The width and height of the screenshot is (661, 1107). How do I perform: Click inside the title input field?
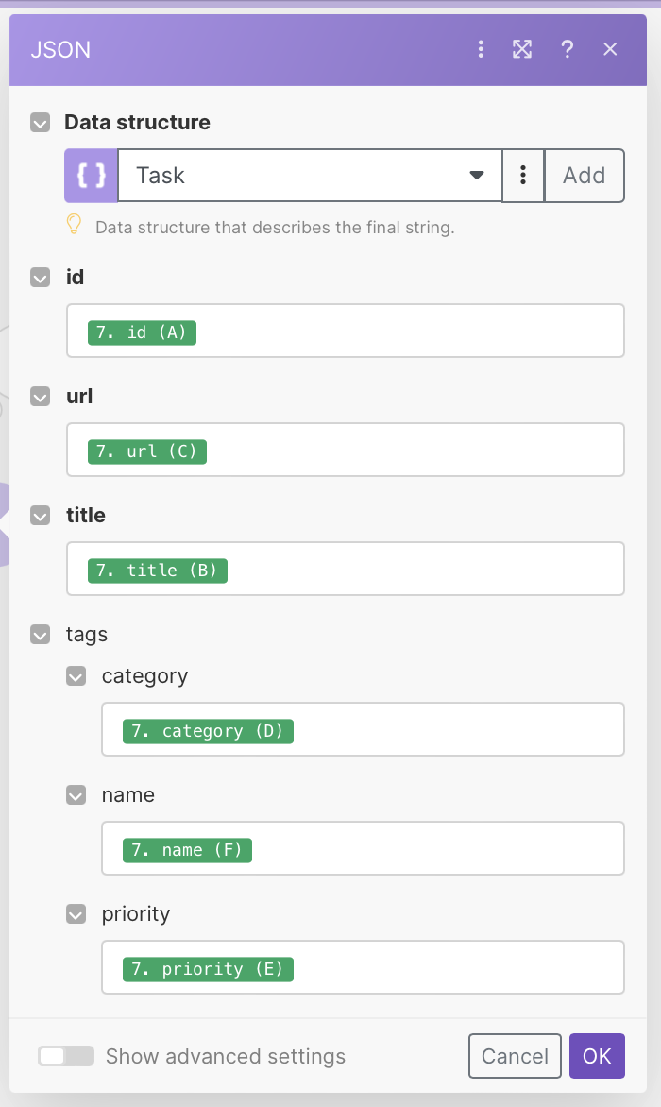pos(345,569)
